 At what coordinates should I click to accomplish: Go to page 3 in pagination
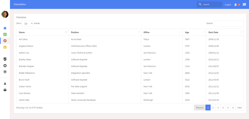(x=218, y=108)
